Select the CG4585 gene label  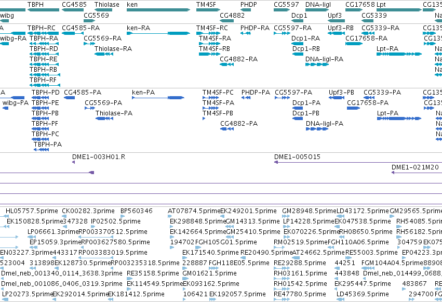point(74,5)
